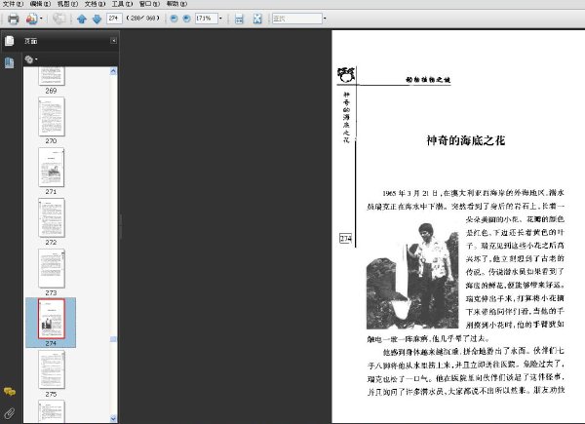
Task: Click the thumbnail panel scrollbar thumb
Action: 113,339
